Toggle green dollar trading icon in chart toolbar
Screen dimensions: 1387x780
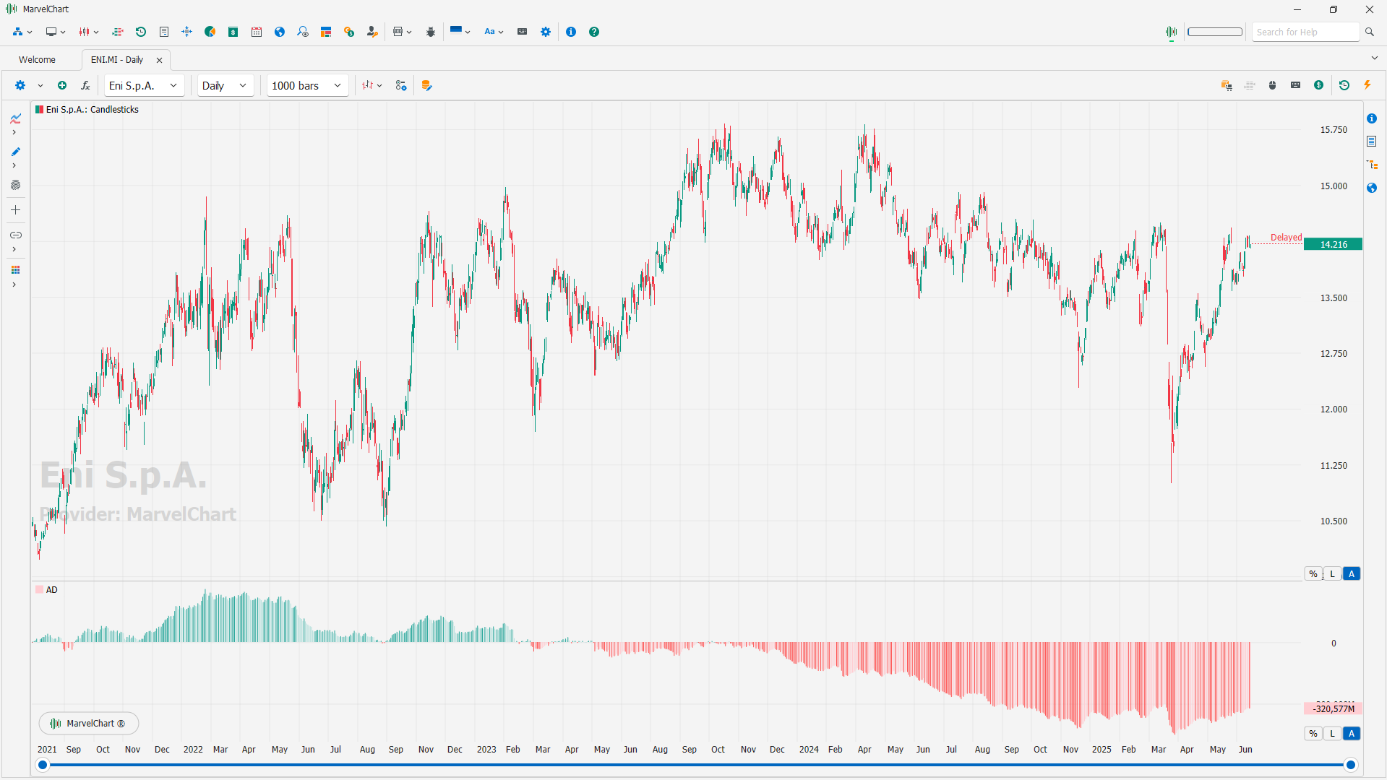1319,85
